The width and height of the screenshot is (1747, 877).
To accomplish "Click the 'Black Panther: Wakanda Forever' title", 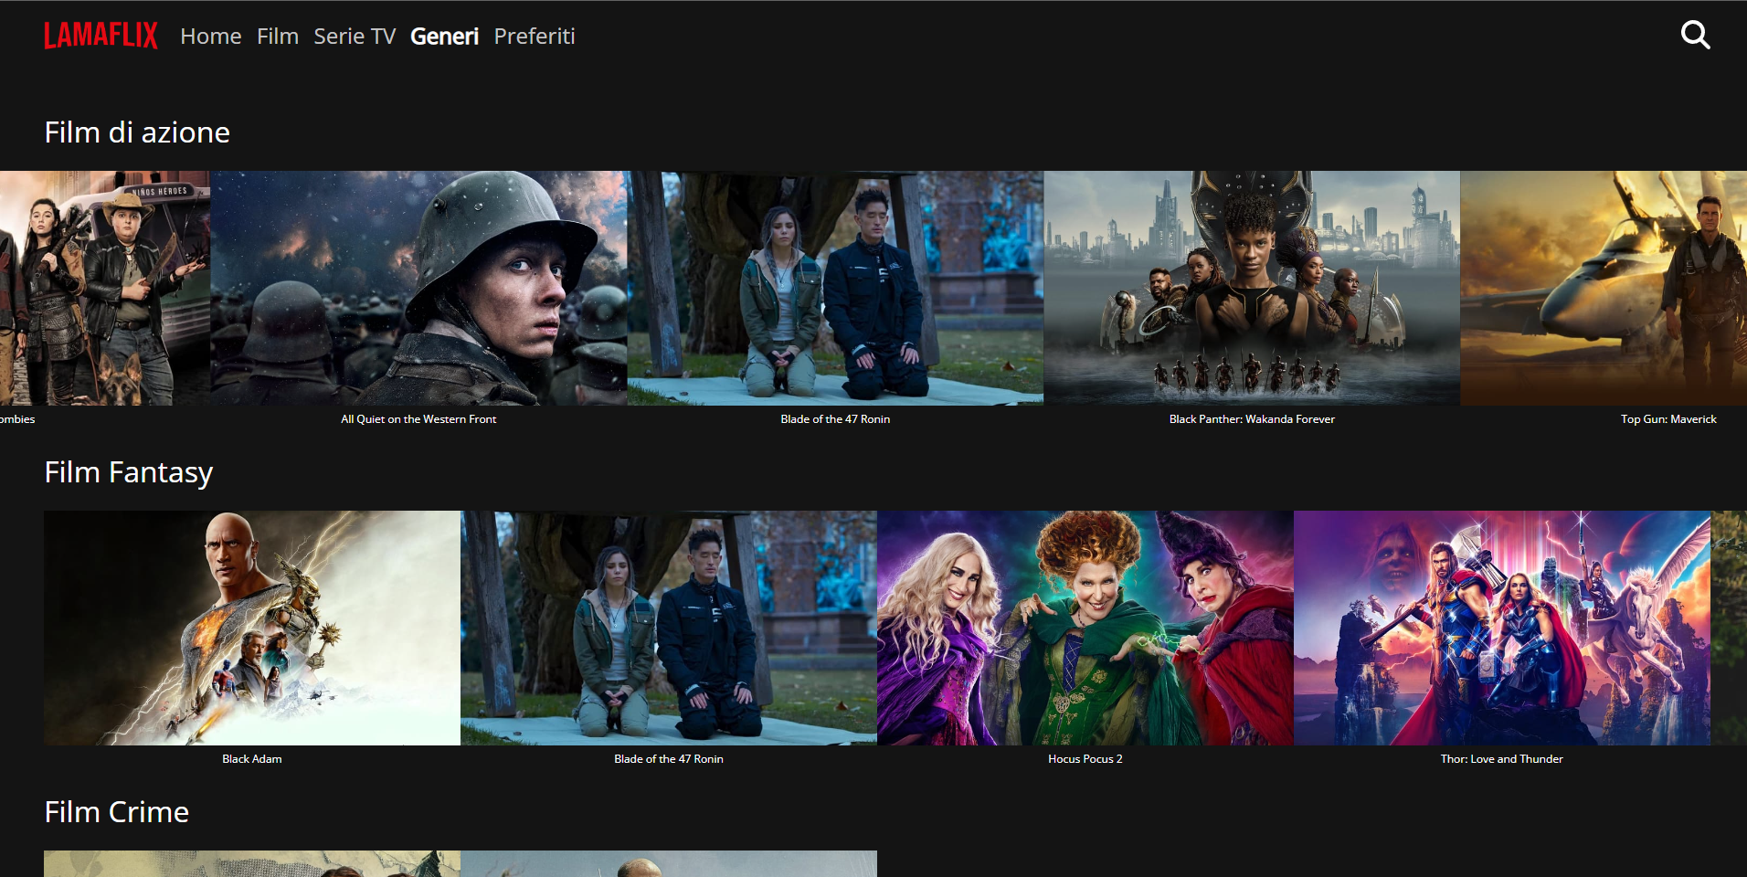I will 1252,419.
